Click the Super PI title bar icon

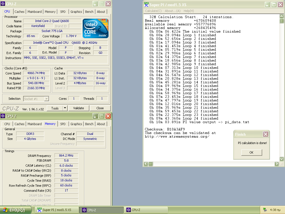click(x=146, y=4)
